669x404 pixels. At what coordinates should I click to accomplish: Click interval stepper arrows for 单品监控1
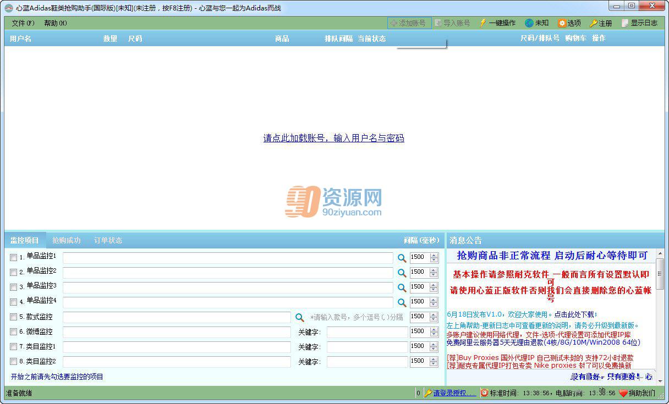(x=434, y=257)
